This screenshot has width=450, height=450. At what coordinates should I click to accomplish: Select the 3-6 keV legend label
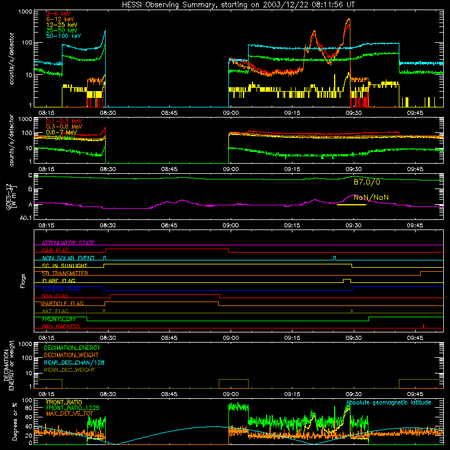[x=58, y=13]
